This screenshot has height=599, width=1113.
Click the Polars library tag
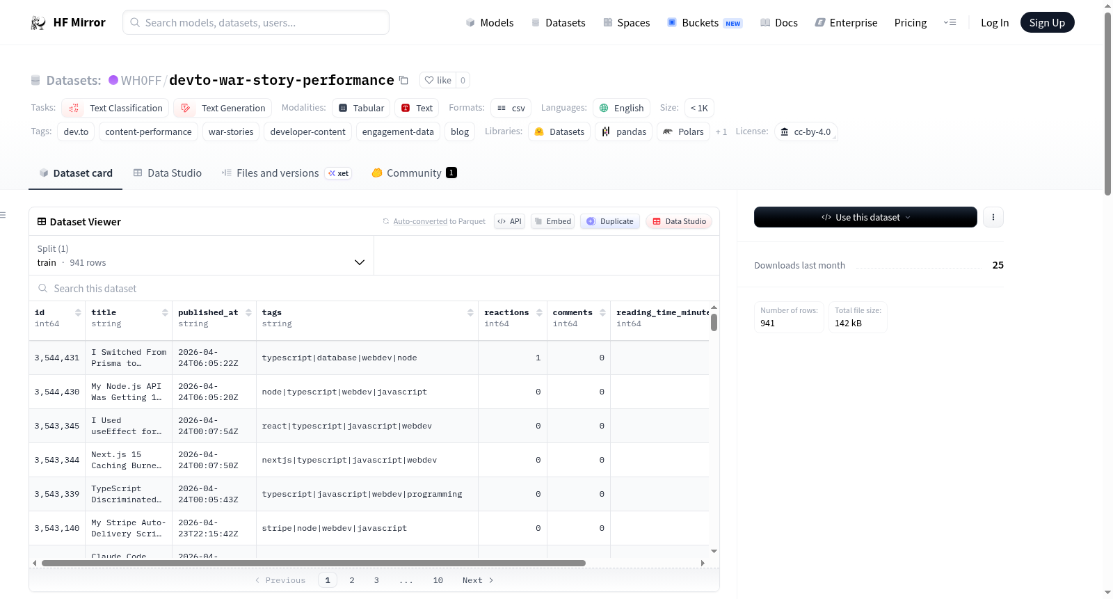[684, 131]
